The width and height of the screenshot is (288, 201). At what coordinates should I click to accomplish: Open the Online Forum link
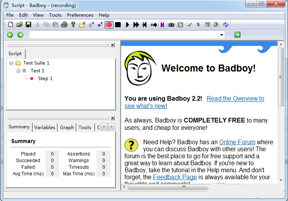tap(237, 142)
